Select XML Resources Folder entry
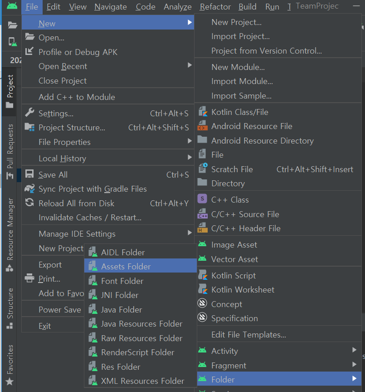Viewport: 365px width, 392px height. point(141,381)
